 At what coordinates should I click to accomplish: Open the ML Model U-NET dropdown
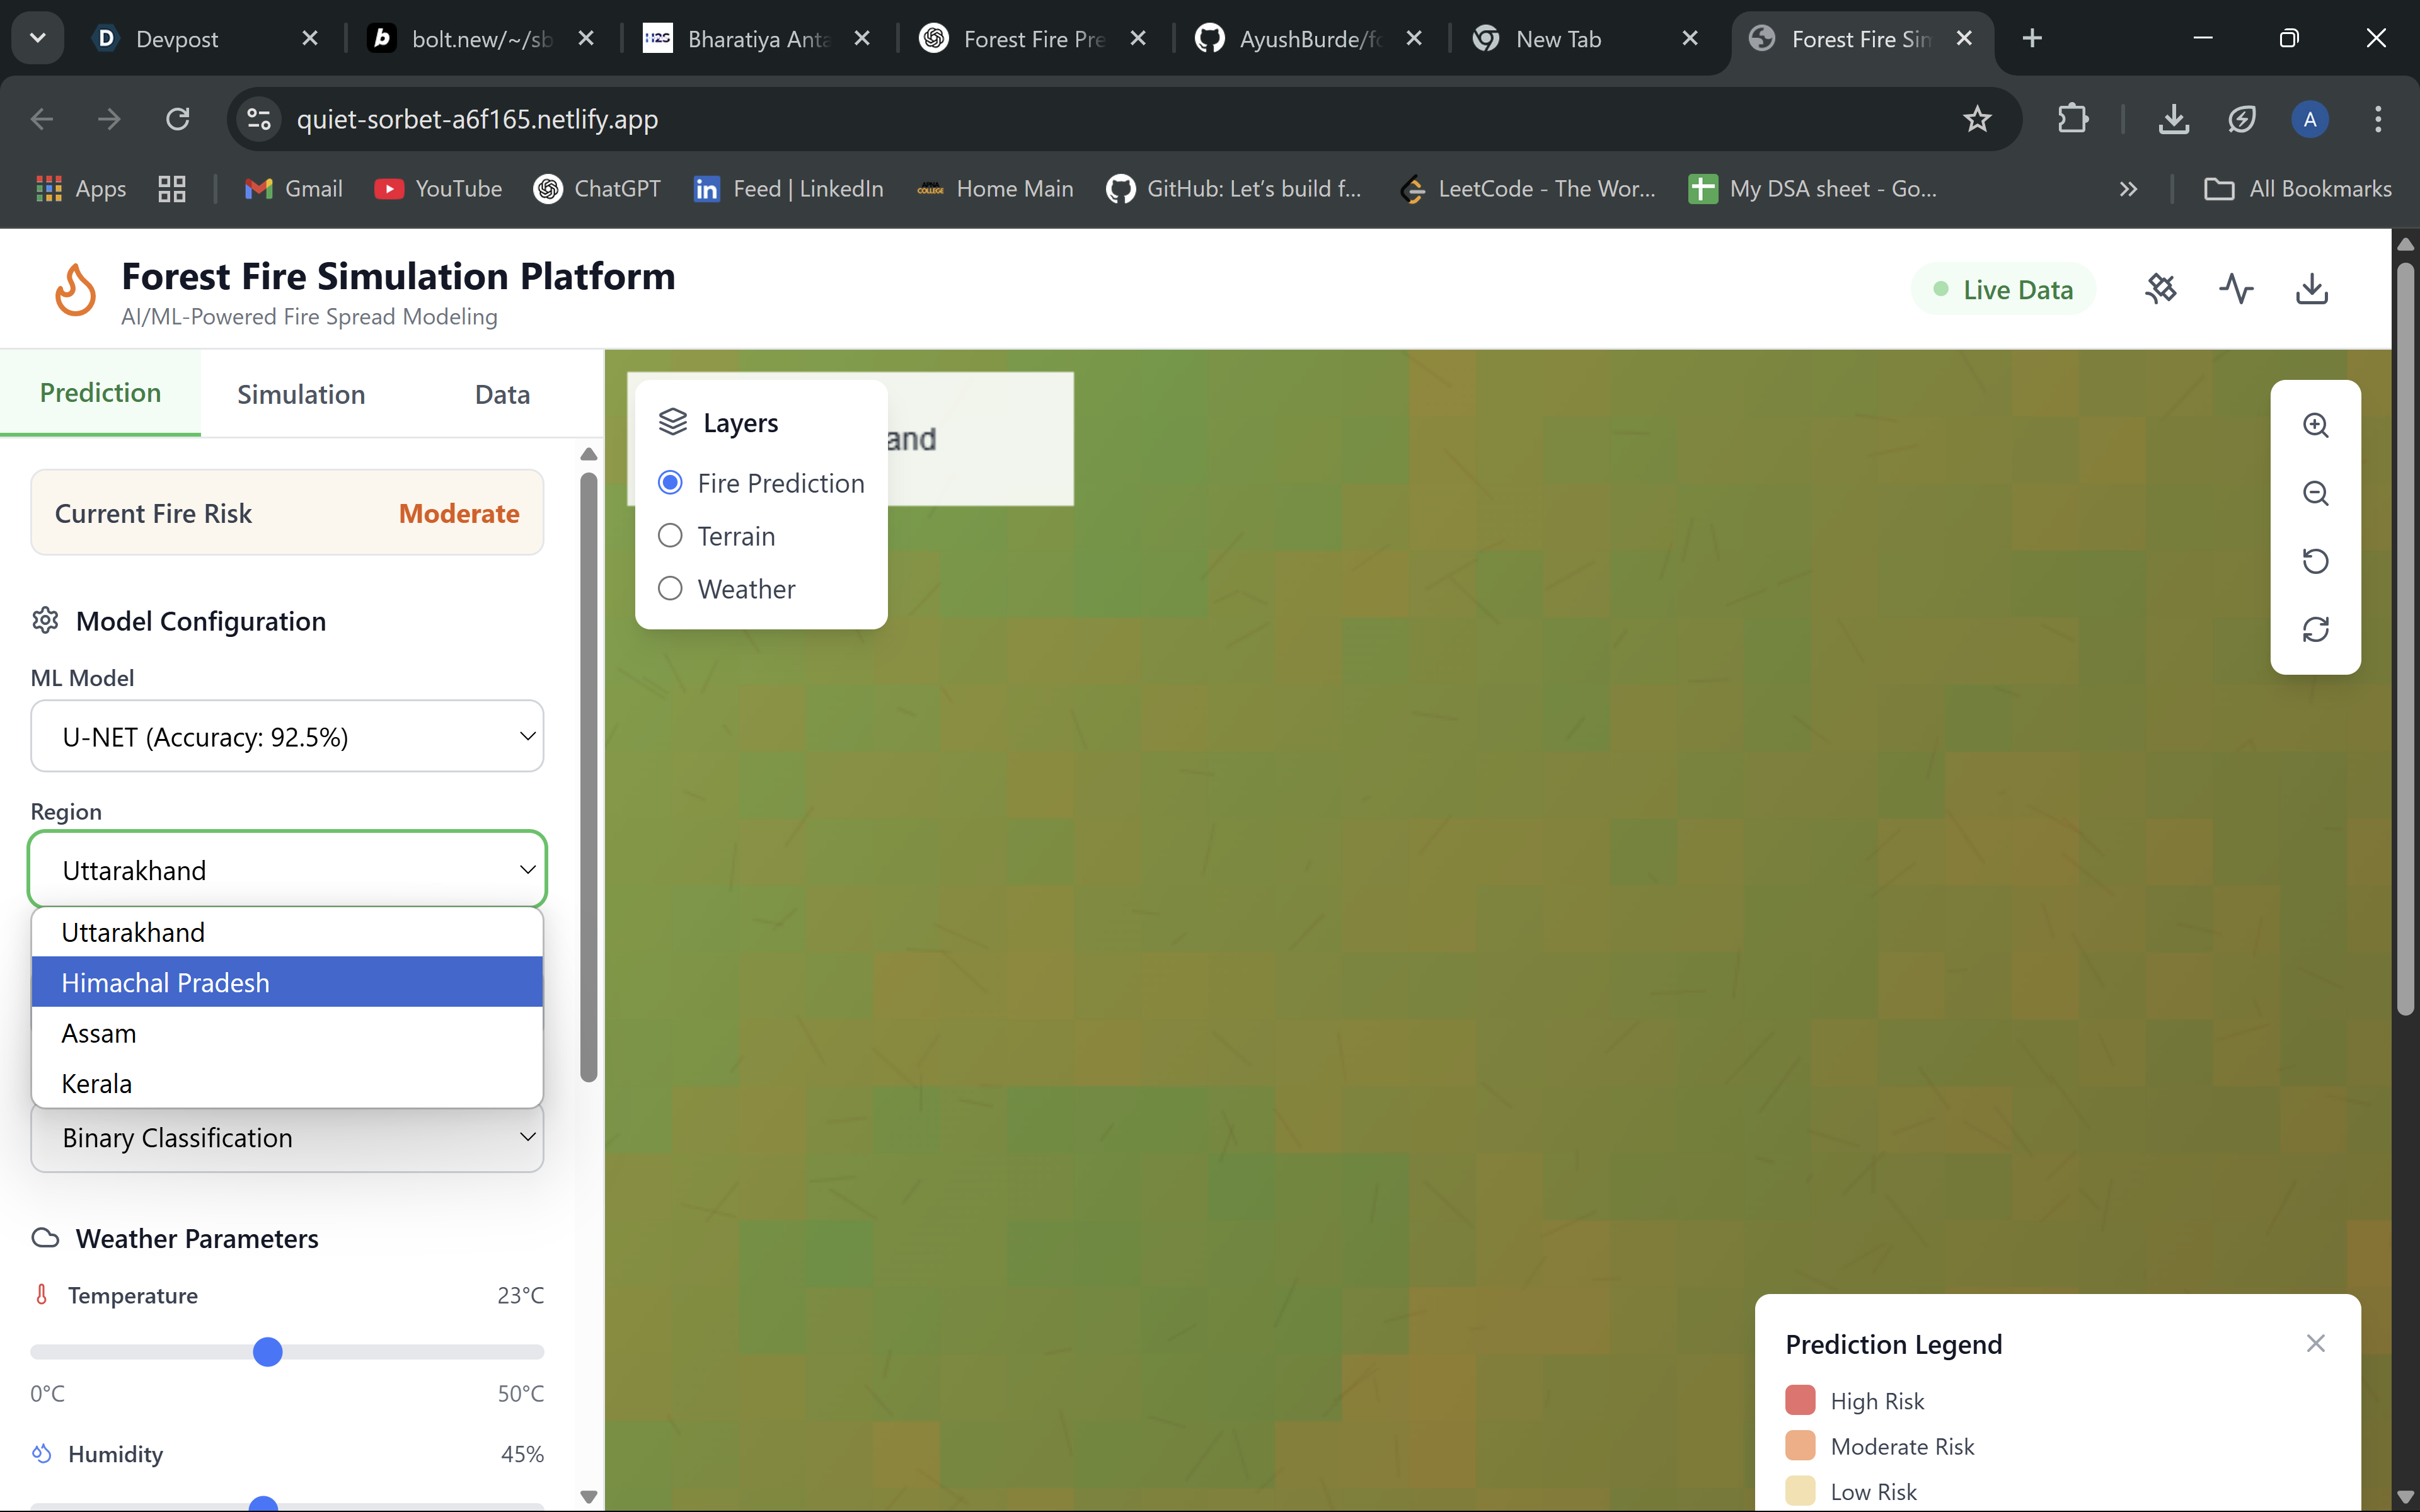coord(287,737)
